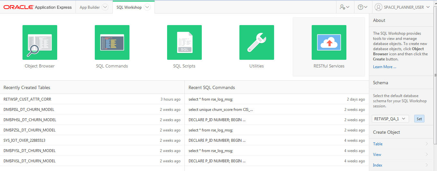
Task: Click the SQL Scripts label
Action: (x=184, y=66)
